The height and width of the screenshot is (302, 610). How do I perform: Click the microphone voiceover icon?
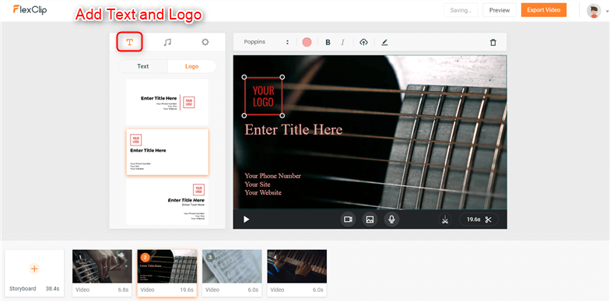(392, 219)
